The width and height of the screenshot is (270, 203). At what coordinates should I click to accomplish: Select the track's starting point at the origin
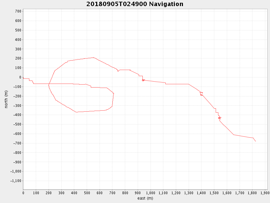click(23, 77)
